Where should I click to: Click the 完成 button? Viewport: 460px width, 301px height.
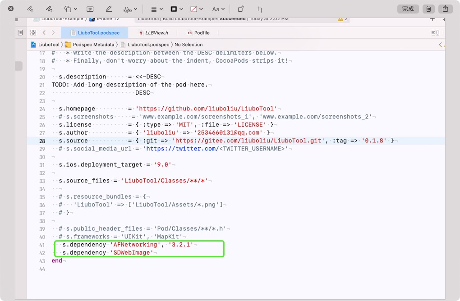pos(408,9)
